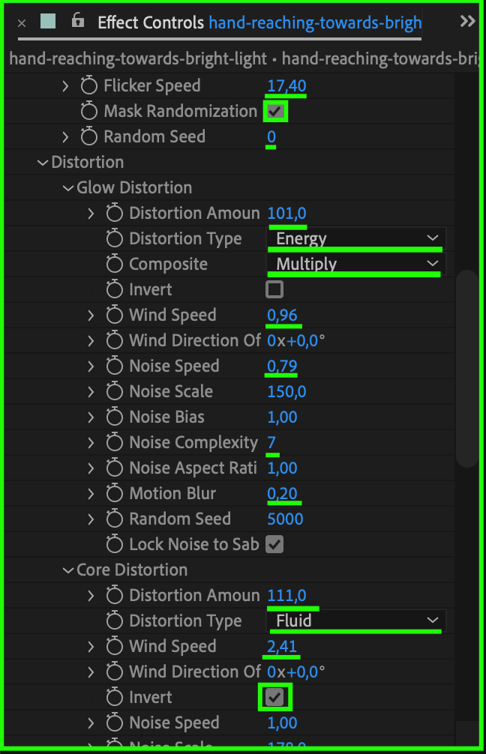
Task: Open the Composite dropdown set to Multiply
Action: (356, 264)
